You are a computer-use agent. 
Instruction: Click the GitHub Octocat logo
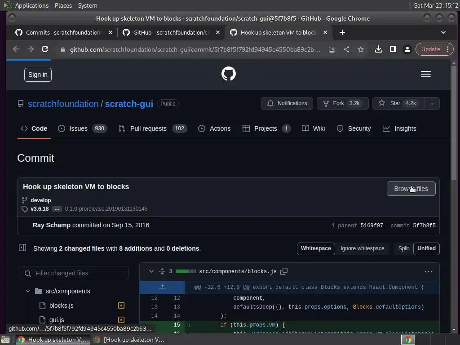tap(229, 74)
